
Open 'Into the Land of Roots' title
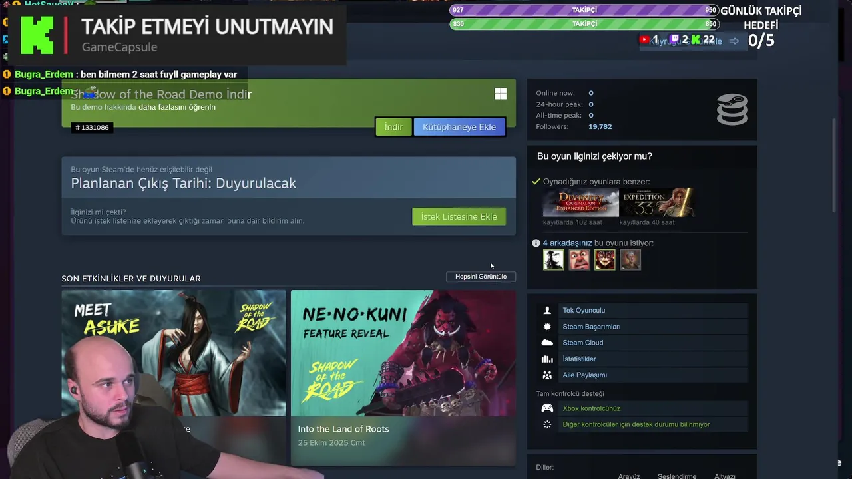pos(343,429)
